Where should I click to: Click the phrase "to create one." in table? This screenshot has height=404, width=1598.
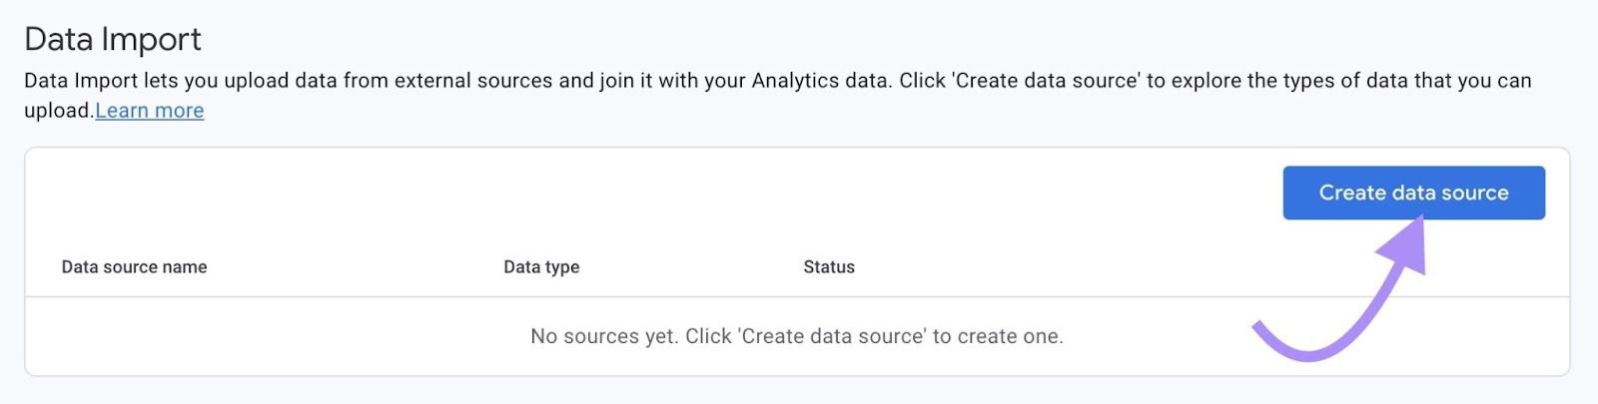pos(998,336)
